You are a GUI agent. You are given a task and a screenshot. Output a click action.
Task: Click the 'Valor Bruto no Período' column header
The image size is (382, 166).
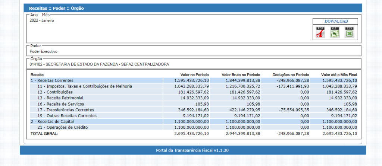tap(241, 74)
